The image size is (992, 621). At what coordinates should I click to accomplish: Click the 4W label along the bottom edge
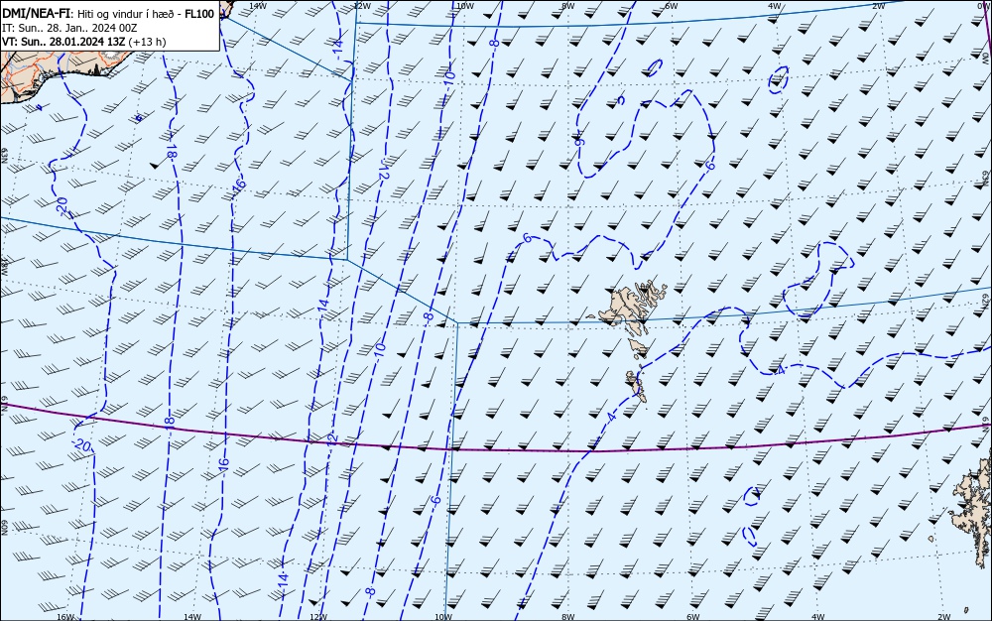(x=818, y=617)
